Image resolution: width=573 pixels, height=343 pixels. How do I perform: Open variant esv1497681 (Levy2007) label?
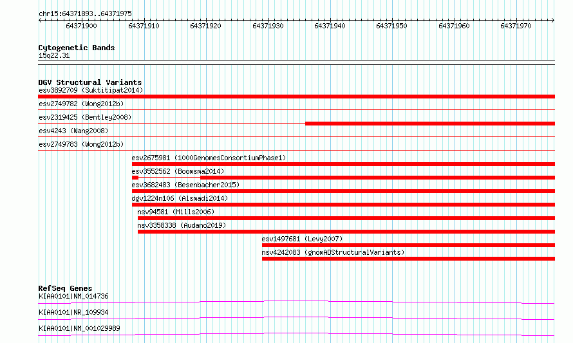tap(302, 239)
